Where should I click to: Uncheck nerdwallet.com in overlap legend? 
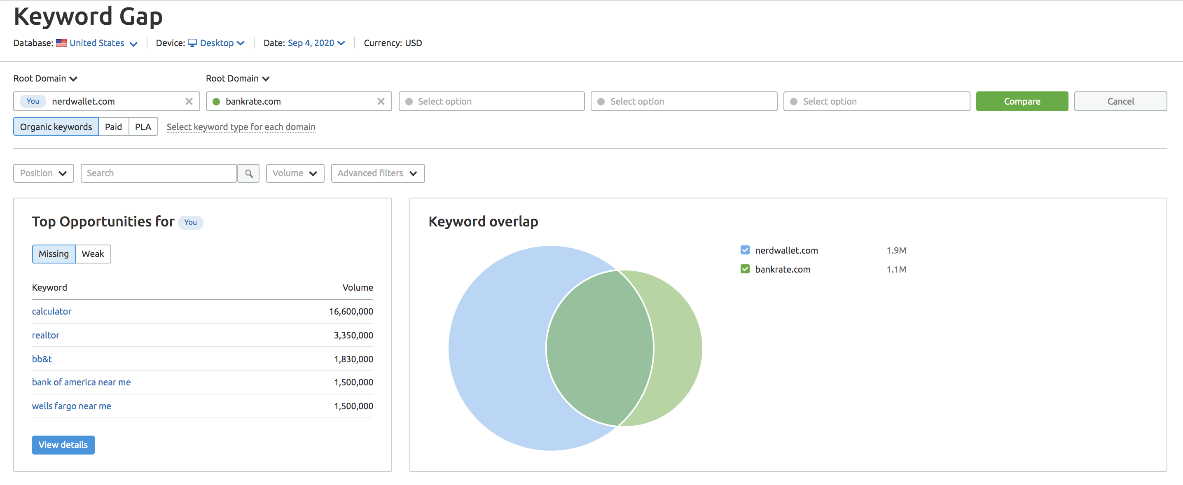click(745, 250)
